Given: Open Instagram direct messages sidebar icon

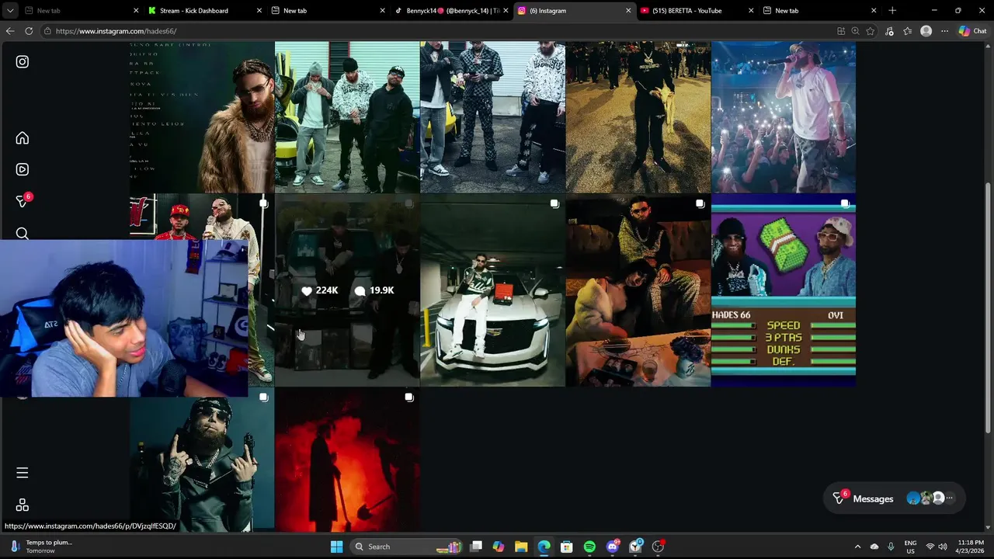Looking at the screenshot, I should pyautogui.click(x=23, y=201).
